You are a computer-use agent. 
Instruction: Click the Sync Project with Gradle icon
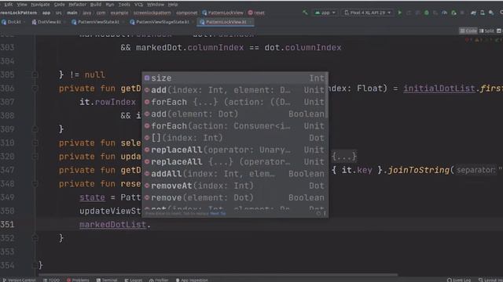(473, 13)
